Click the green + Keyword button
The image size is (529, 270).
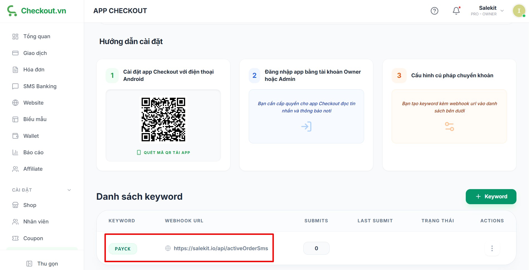491,197
